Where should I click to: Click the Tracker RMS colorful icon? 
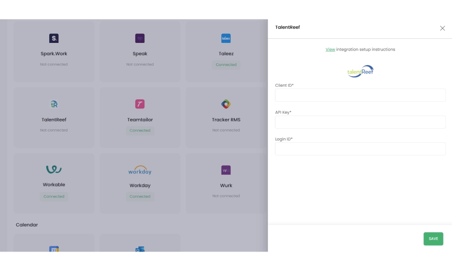click(x=226, y=104)
